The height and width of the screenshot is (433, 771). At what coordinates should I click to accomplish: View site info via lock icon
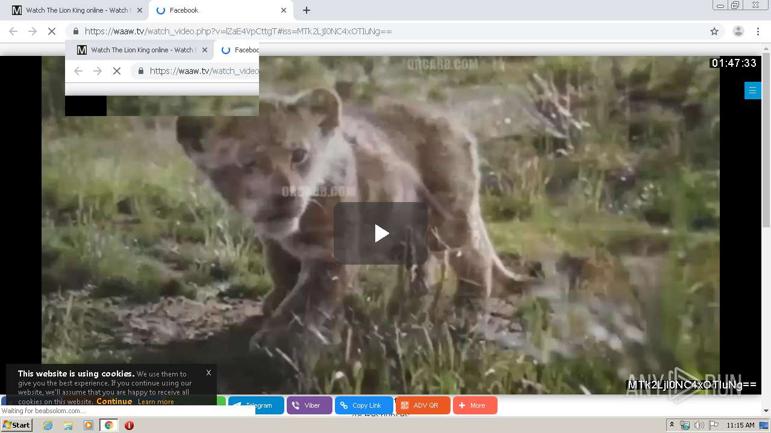click(x=76, y=31)
